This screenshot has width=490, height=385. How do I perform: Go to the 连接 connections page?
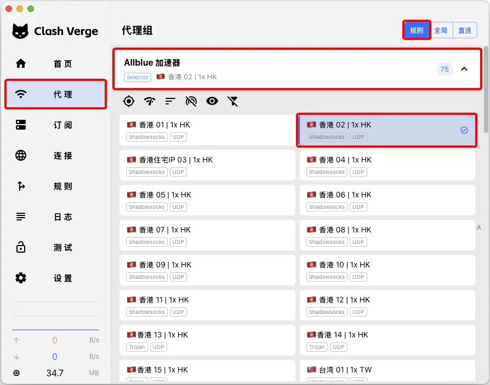[x=55, y=155]
